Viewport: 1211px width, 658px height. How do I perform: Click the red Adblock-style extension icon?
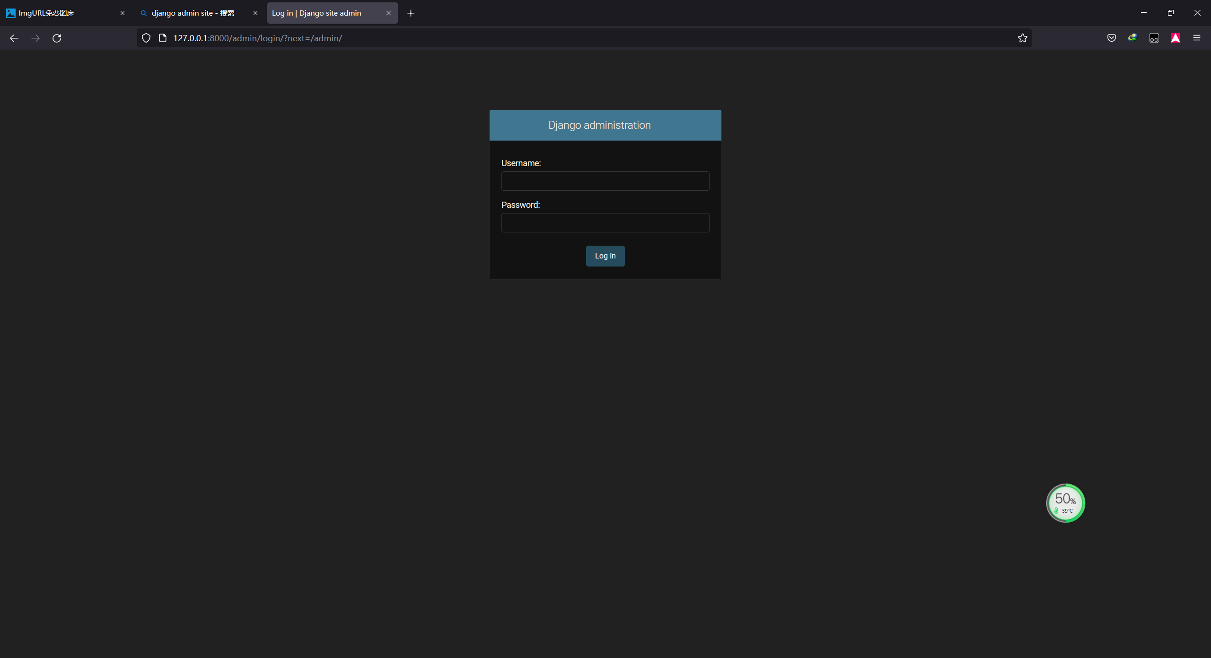tap(1176, 38)
